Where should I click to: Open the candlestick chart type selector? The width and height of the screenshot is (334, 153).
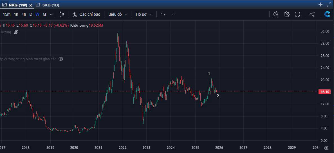pos(62,14)
